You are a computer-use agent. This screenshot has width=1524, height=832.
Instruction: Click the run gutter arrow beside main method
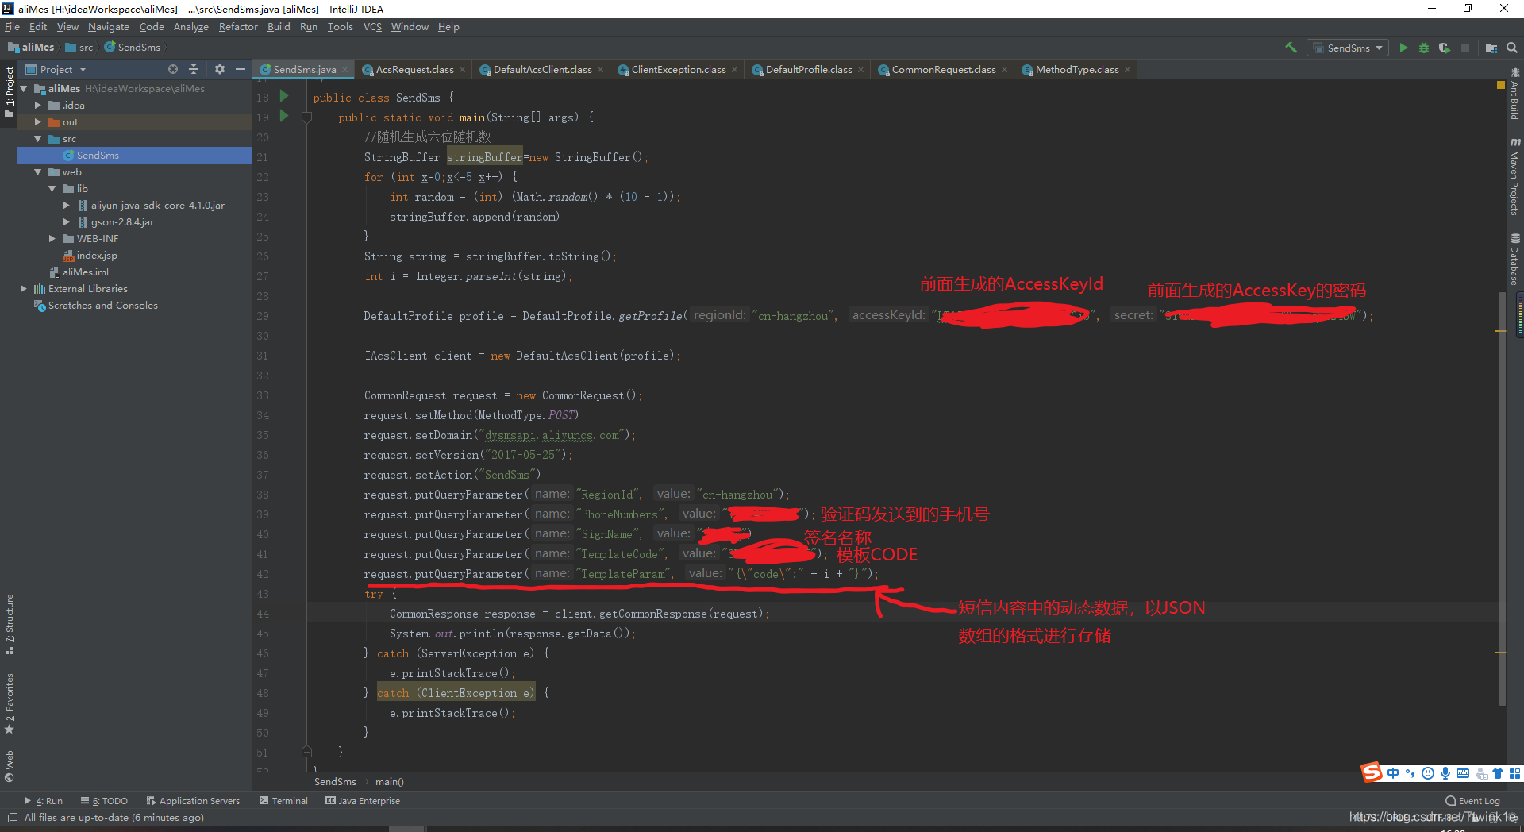[284, 116]
